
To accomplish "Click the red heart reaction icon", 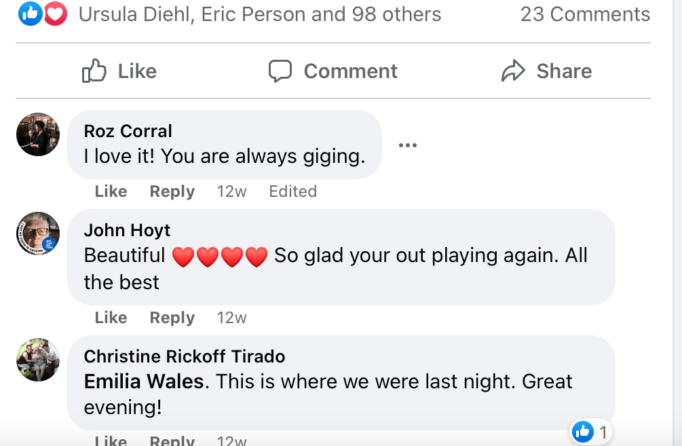I will (56, 14).
